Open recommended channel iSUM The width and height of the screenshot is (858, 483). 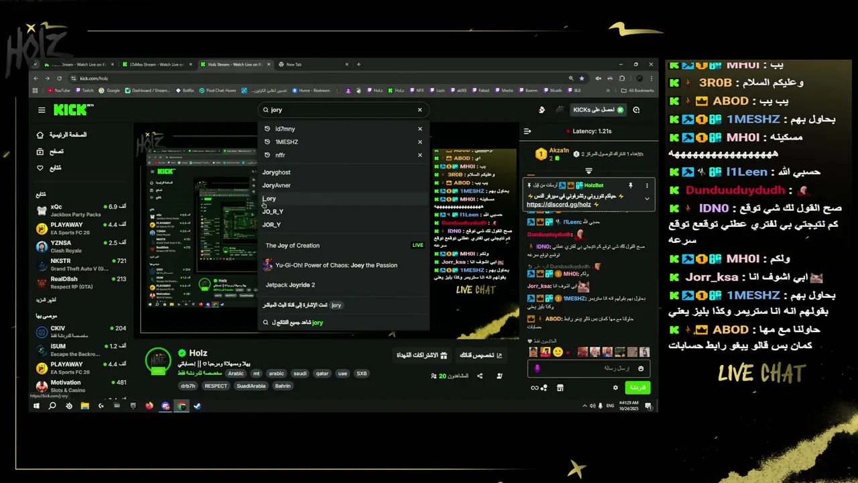click(x=80, y=350)
